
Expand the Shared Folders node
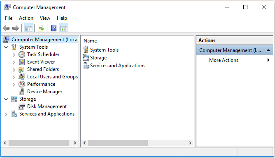click(x=14, y=70)
